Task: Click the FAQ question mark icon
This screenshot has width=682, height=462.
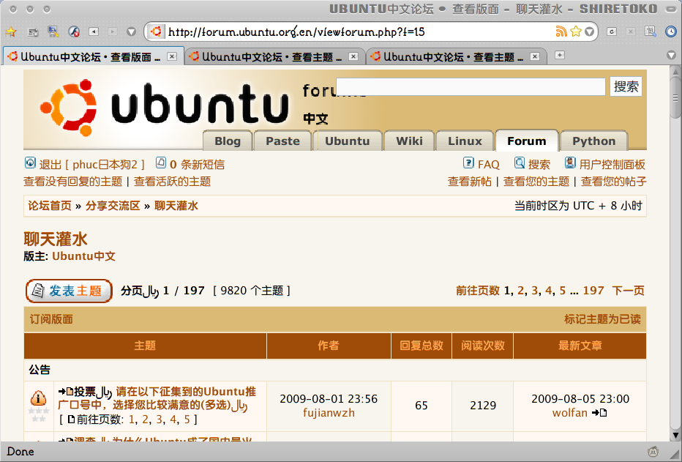Action: pos(468,163)
